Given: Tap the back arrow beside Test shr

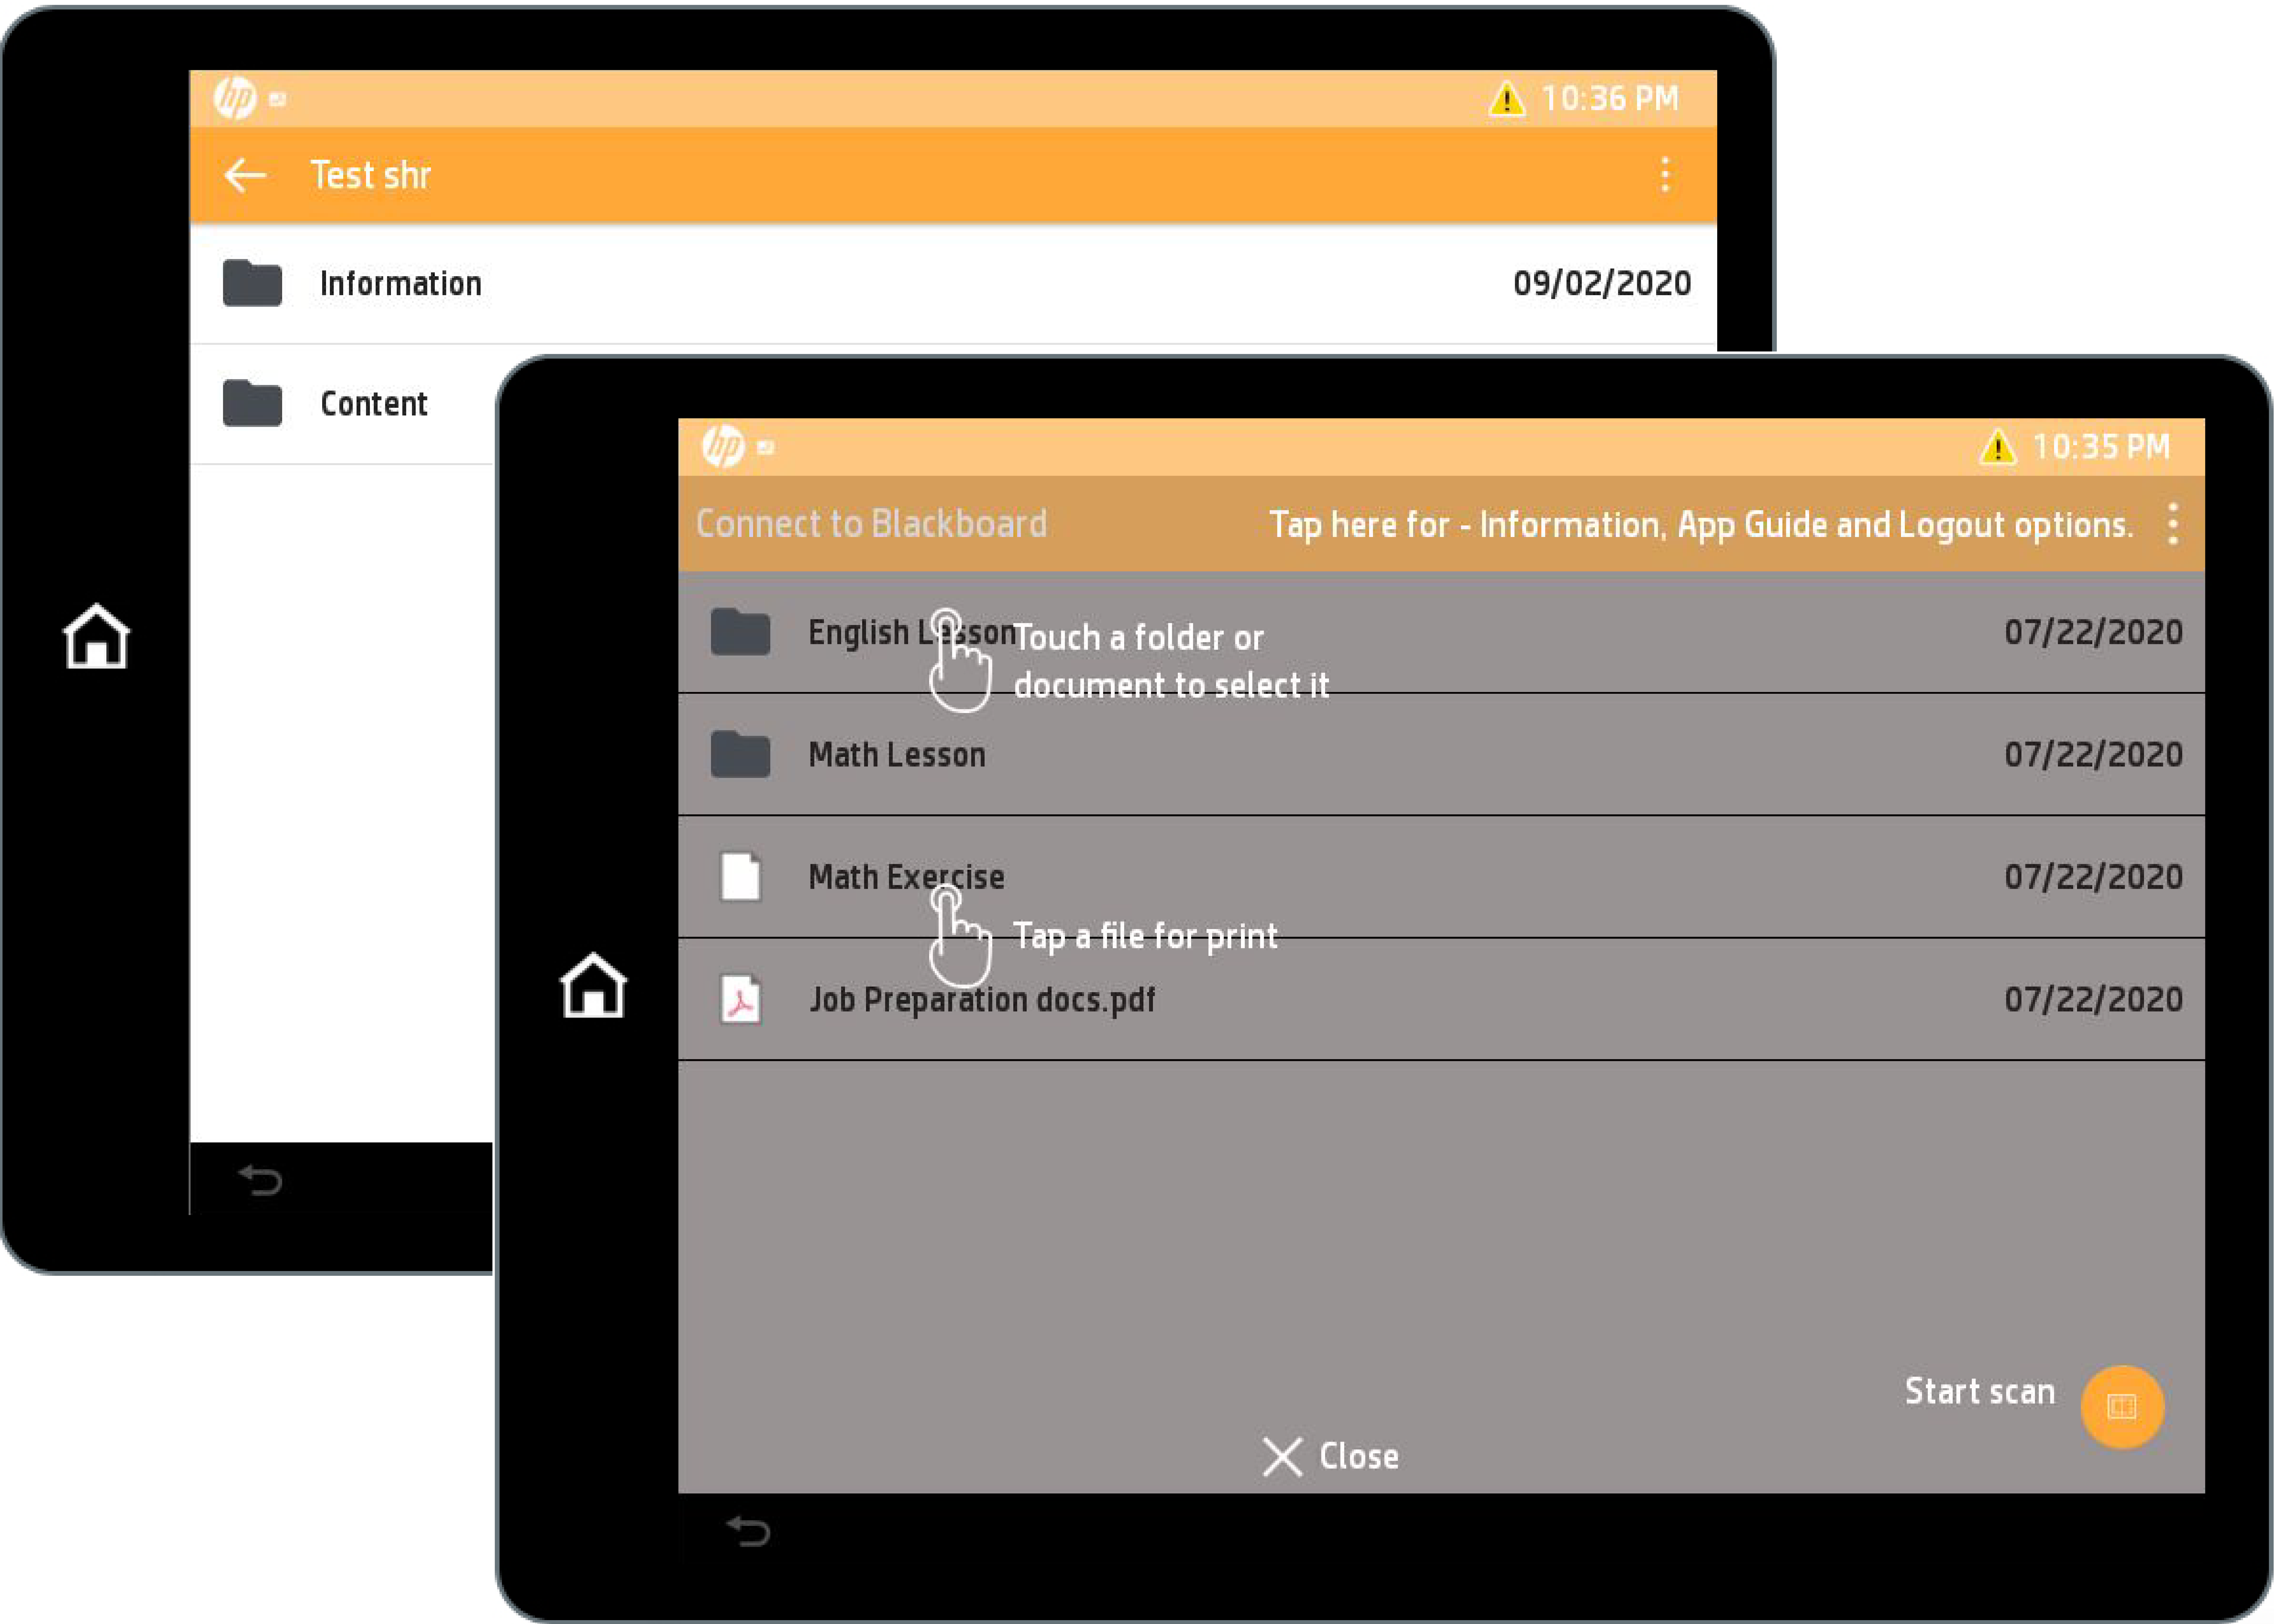Looking at the screenshot, I should [x=245, y=175].
